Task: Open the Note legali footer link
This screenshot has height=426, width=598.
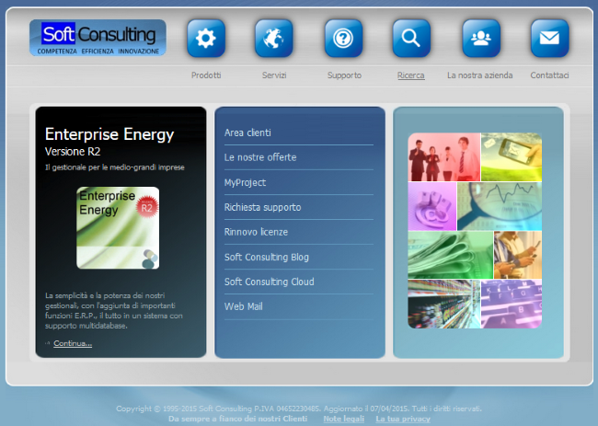Action: pos(344,419)
